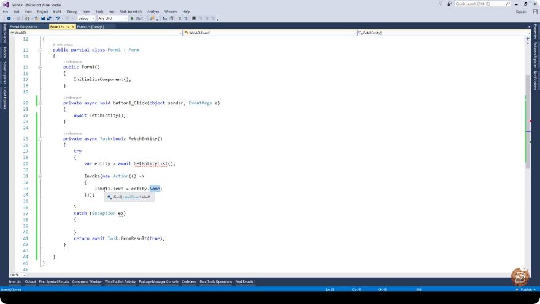Collapse the FetchEntity method outlining region
The width and height of the screenshot is (540, 304).
pyautogui.click(x=40, y=139)
